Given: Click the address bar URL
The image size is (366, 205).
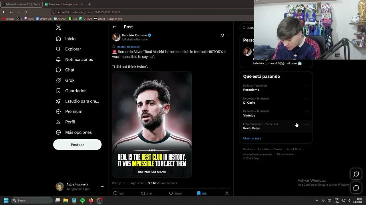Looking at the screenshot, I should 89,12.
